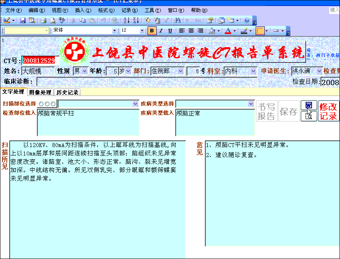Screen dimensions: 340x259
Task: Open Help question mark icon
Action: pos(247,20)
